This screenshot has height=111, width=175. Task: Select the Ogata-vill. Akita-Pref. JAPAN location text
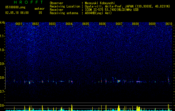pyautogui.click(x=127, y=6)
